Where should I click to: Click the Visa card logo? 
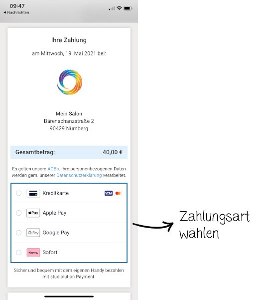tap(109, 193)
